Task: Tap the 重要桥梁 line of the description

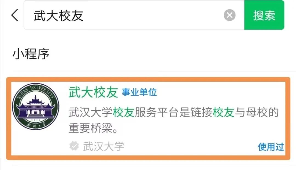Action: (x=93, y=128)
